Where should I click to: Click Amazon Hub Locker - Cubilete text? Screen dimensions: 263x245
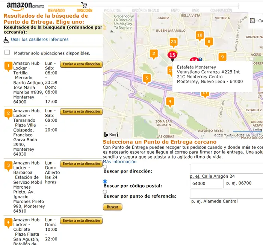pyautogui.click(x=26, y=225)
